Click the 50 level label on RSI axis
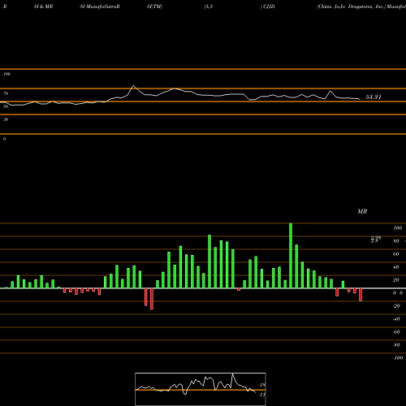The height and width of the screenshot is (406, 406). pyautogui.click(x=6, y=106)
